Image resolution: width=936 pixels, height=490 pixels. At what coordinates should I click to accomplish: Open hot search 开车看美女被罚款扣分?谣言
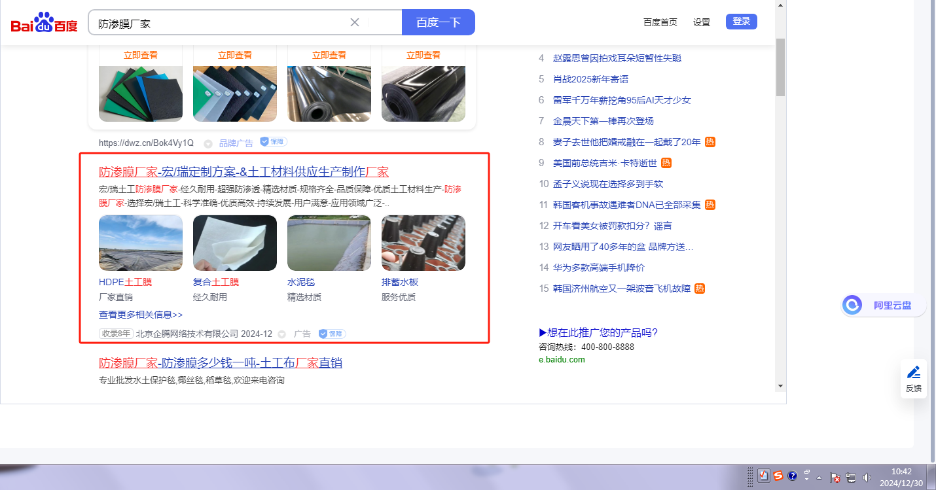pyautogui.click(x=613, y=226)
